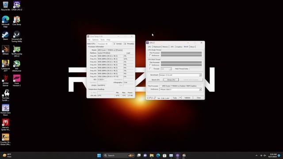Open the Threads count dropdown in CPU-Z

tap(166, 69)
